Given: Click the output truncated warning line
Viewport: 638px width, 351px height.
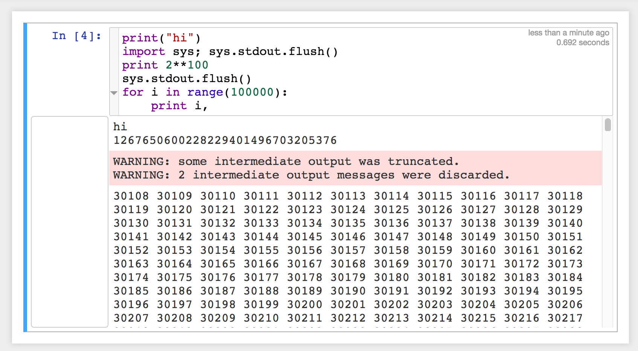Looking at the screenshot, I should 285,162.
